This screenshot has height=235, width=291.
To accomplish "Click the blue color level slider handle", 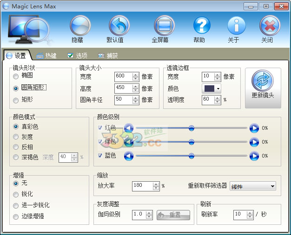I will click(192, 156).
